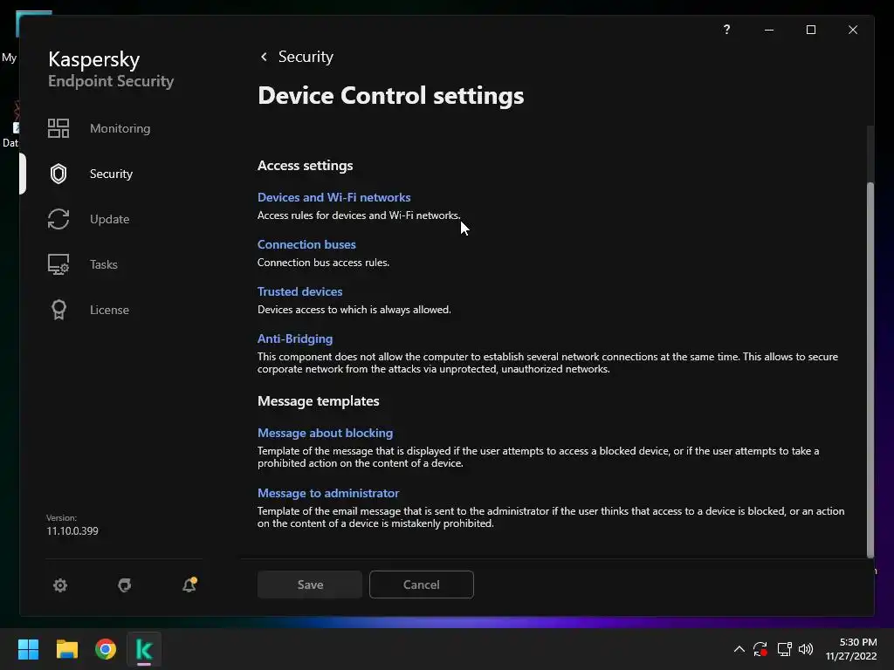894x670 pixels.
Task: Show hidden tray icons chevron
Action: pyautogui.click(x=739, y=649)
